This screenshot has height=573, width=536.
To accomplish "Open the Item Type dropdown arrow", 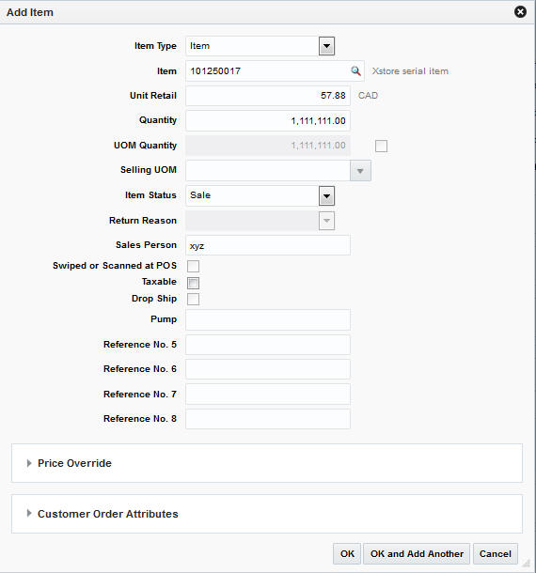I will pos(326,46).
